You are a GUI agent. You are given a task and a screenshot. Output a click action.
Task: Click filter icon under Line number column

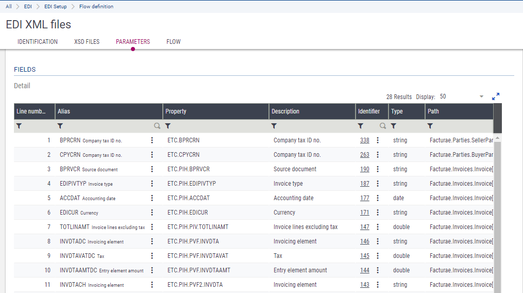pos(19,126)
